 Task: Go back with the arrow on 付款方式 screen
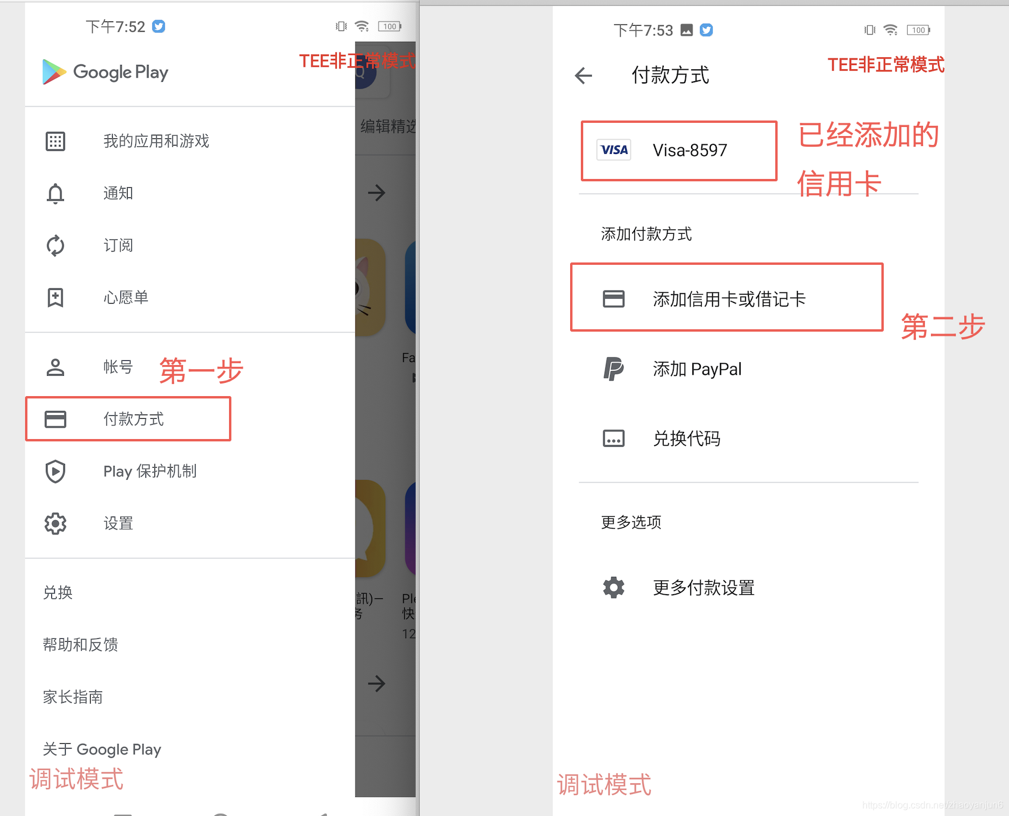click(x=583, y=75)
